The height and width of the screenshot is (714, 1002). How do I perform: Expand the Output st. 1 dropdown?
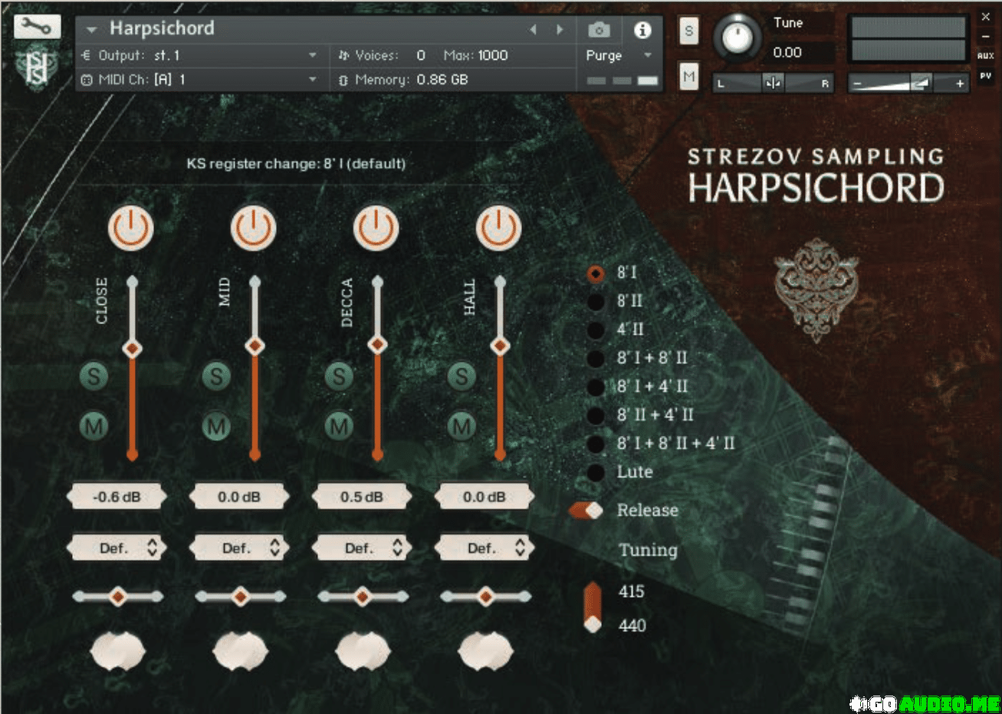tap(312, 56)
